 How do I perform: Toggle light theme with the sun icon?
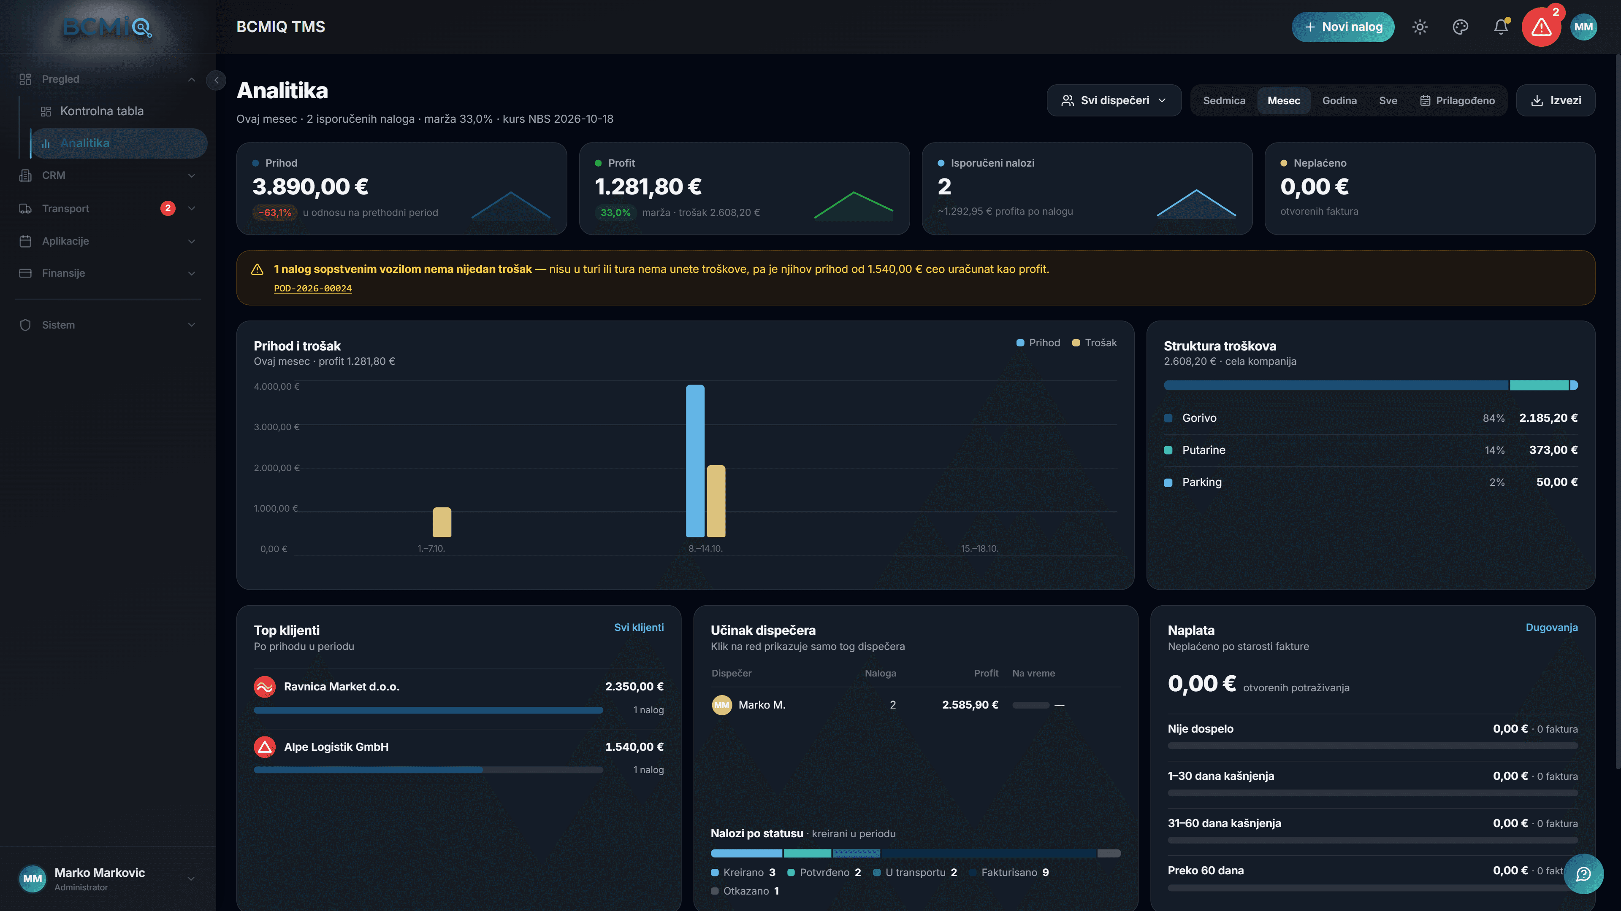[1420, 27]
